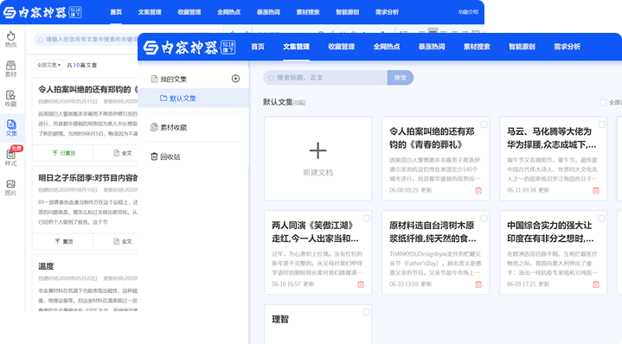Screen dimensions: 622x344
Task: Switch to 首页 tab in front window
Action: point(258,47)
